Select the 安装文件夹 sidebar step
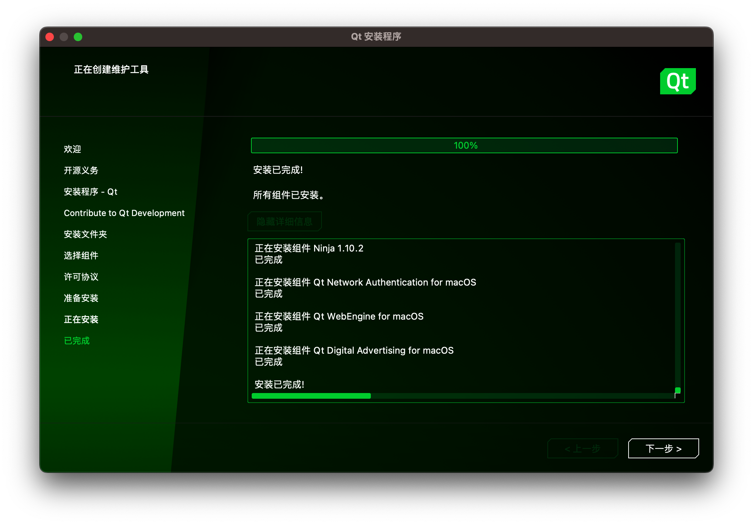This screenshot has height=525, width=753. pos(85,234)
